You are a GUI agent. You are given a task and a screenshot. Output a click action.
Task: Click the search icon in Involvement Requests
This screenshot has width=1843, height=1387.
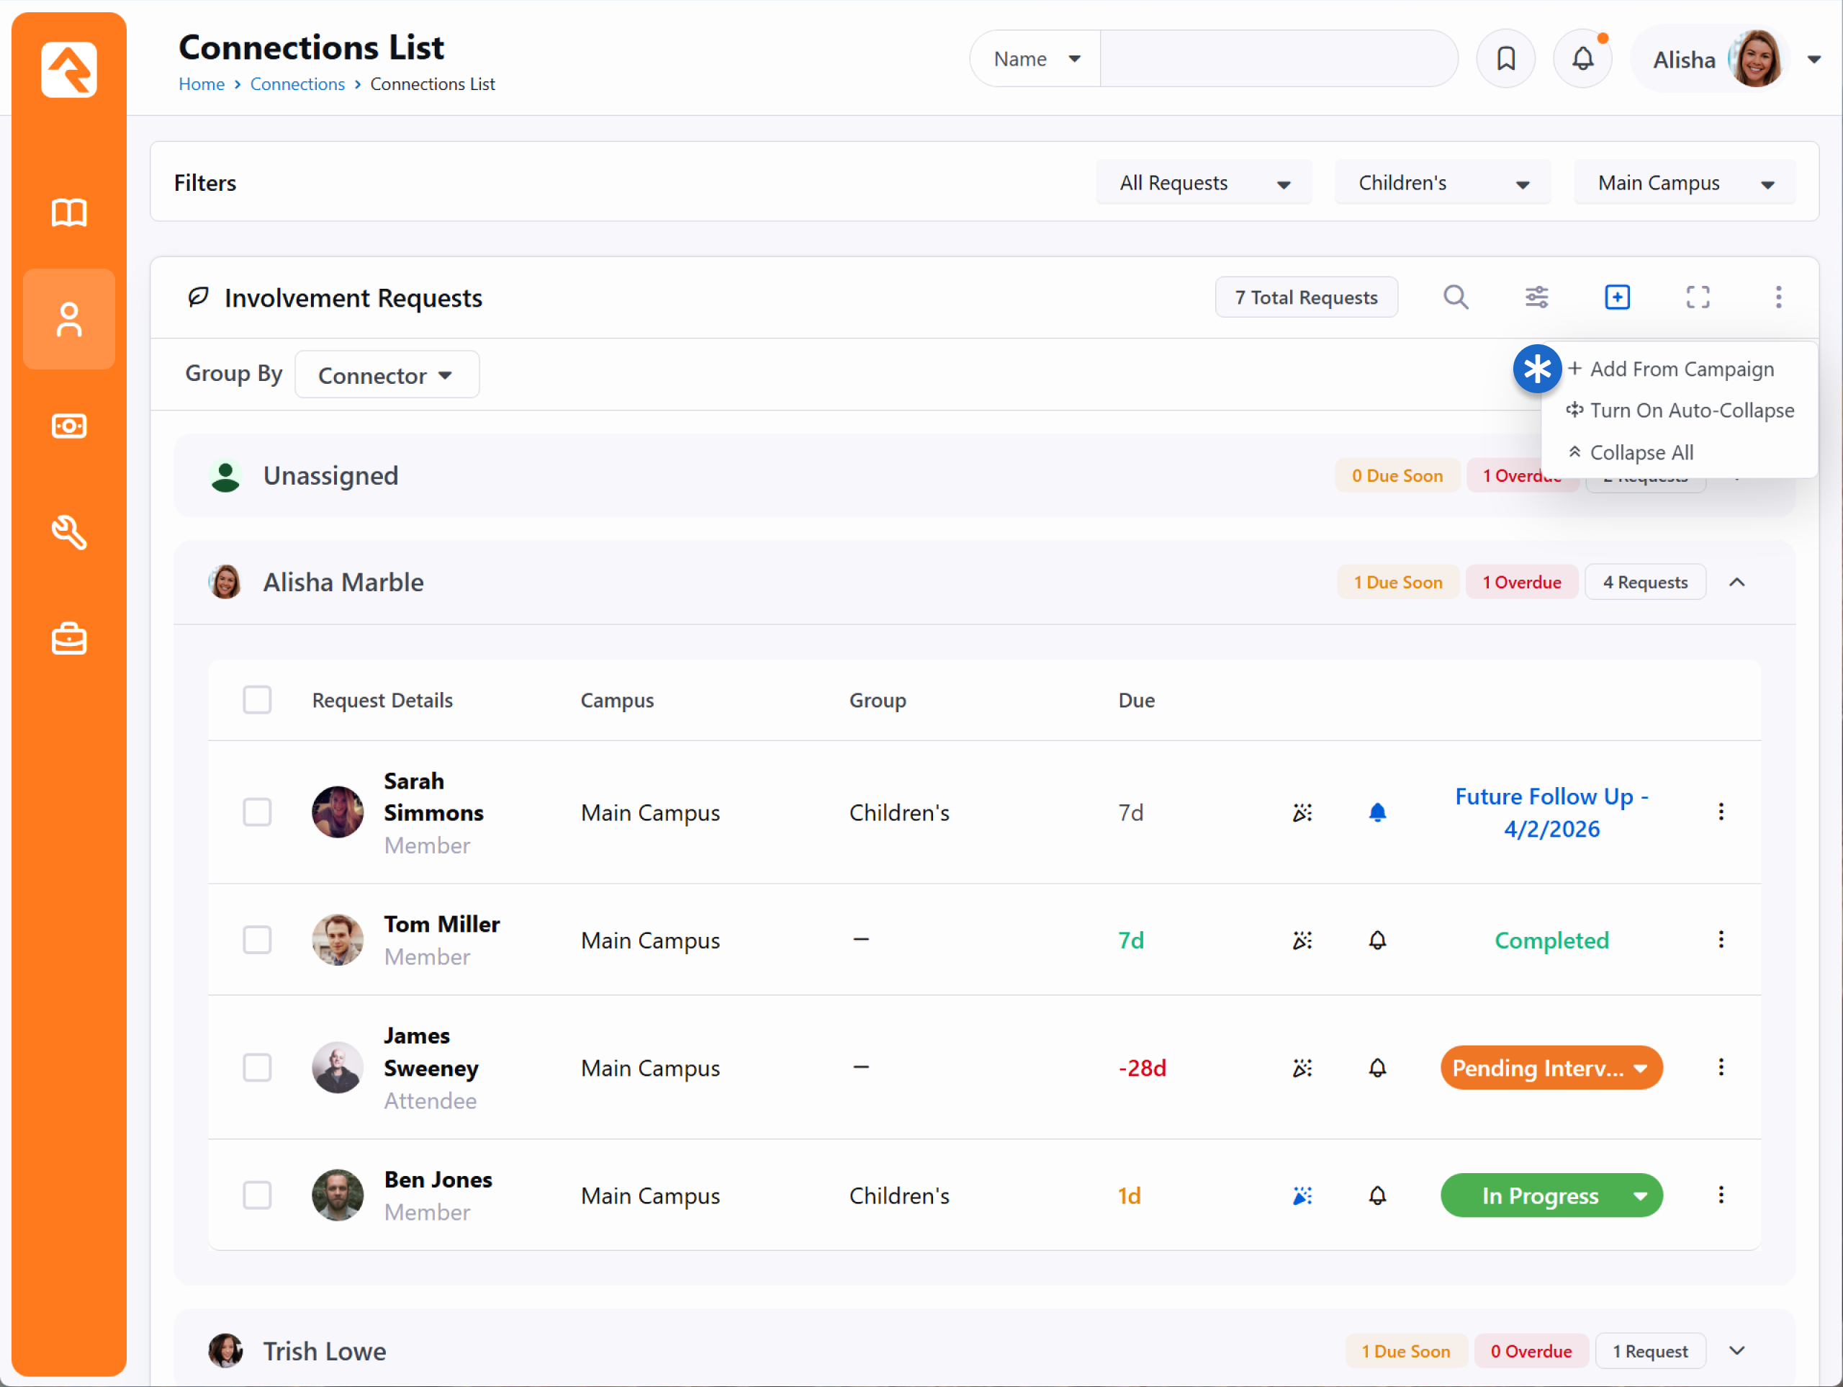point(1455,297)
